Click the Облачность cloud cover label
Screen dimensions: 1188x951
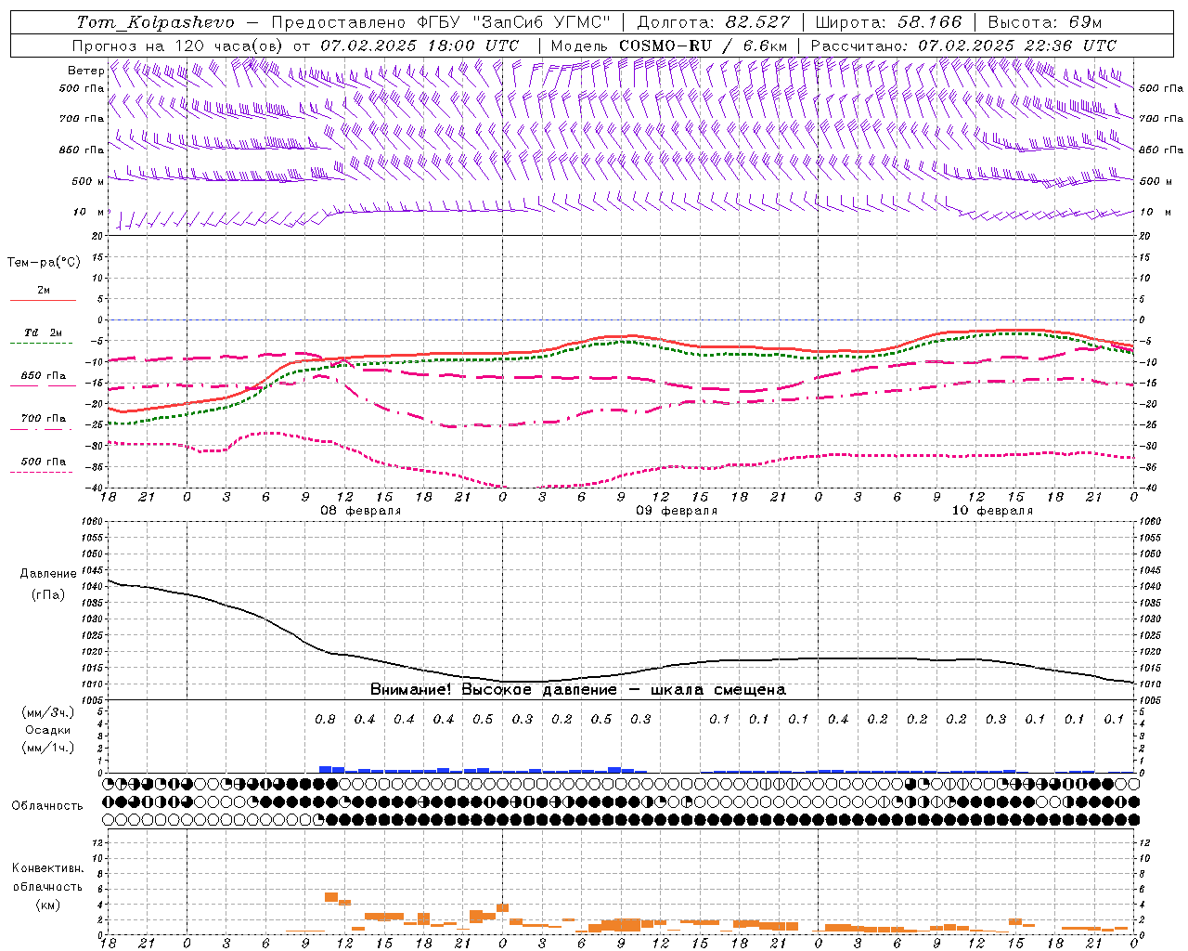tap(47, 805)
